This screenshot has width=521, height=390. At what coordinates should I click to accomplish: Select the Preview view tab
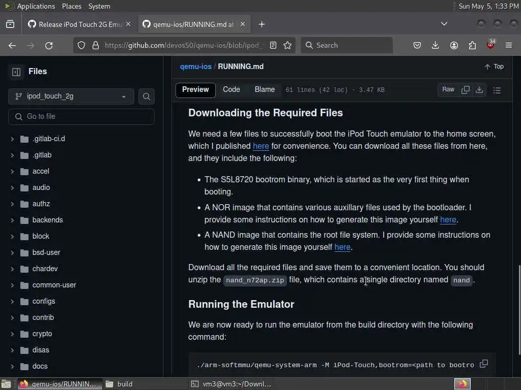[x=195, y=89]
